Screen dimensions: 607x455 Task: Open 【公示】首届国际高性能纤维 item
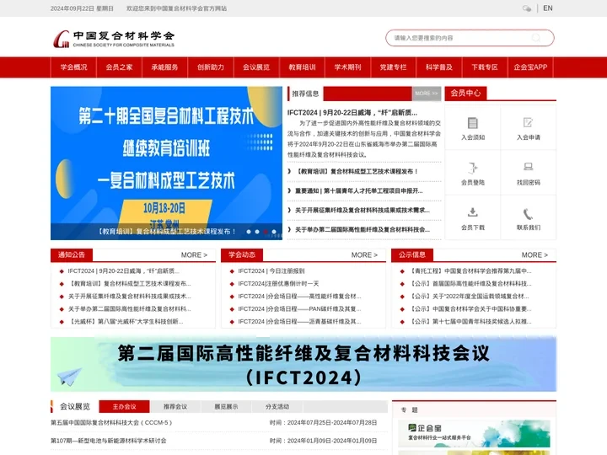(470, 284)
